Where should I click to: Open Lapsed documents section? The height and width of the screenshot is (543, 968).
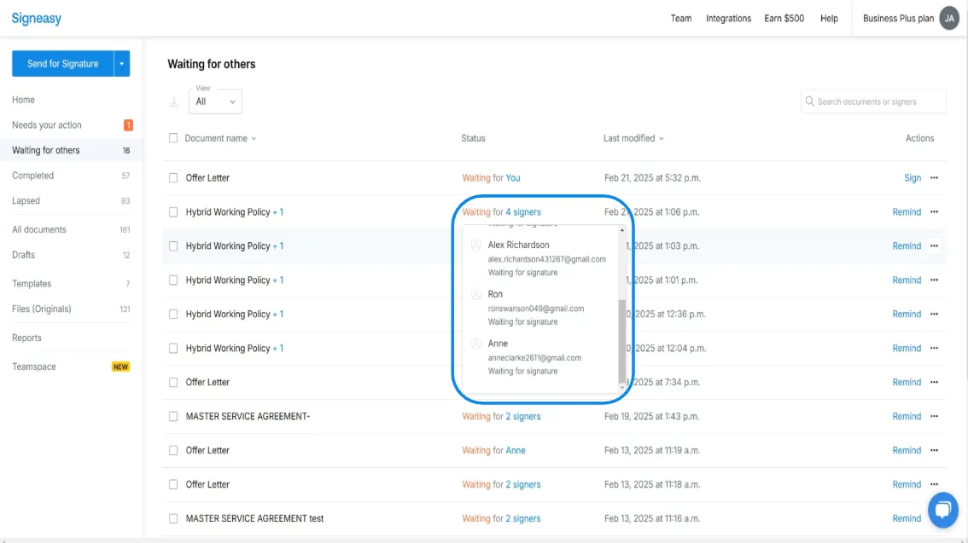pos(26,201)
